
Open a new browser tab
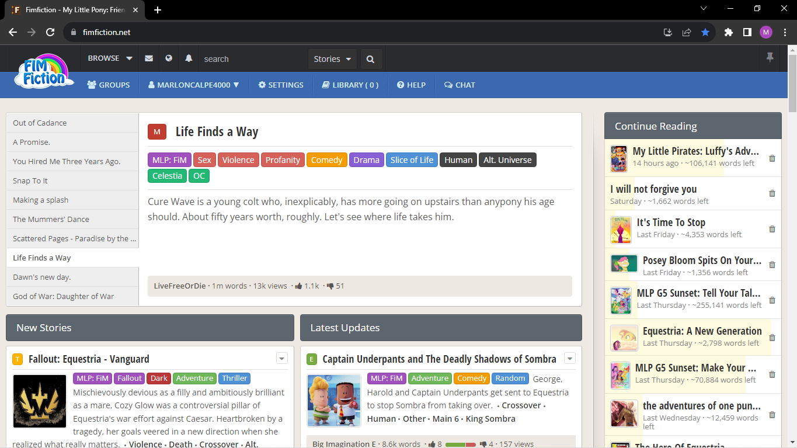[x=158, y=10]
